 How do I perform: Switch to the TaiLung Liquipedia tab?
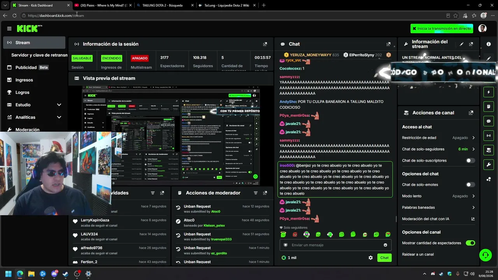pos(226,5)
